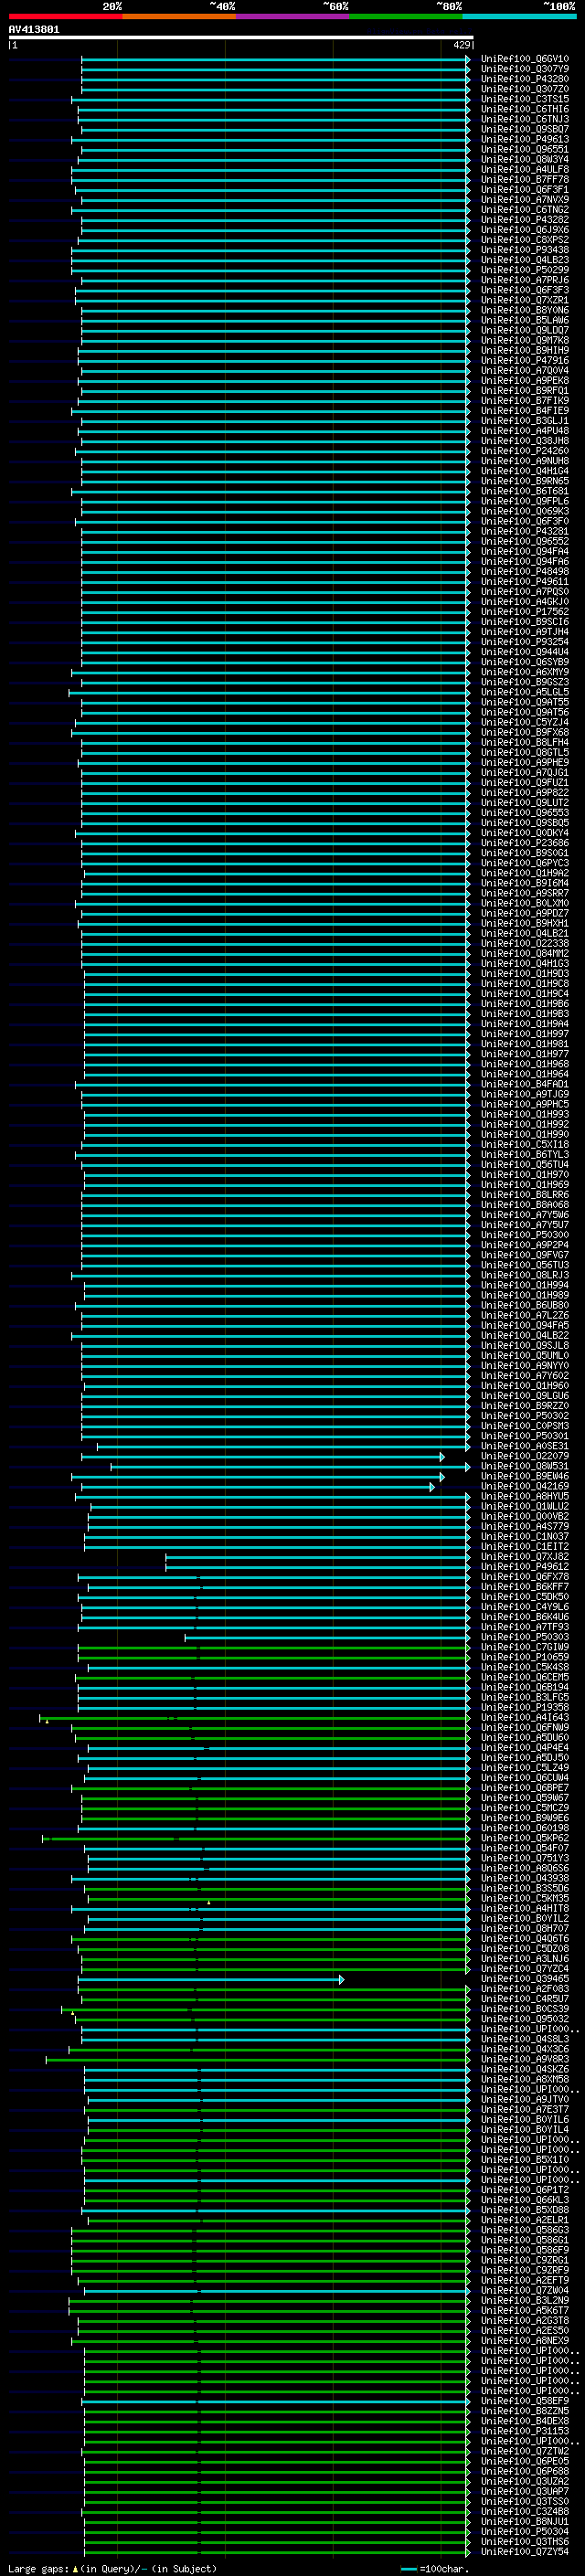Click the short alignment bar for UniRef100_P49612
The height and width of the screenshot is (2576, 585).
317,1567
